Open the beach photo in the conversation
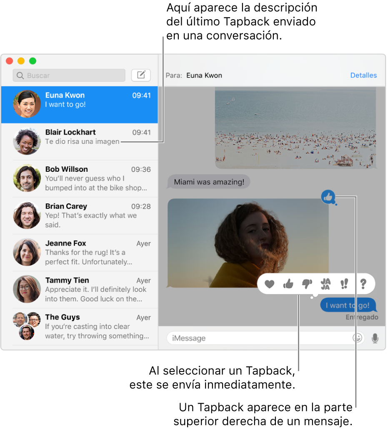 click(295, 128)
